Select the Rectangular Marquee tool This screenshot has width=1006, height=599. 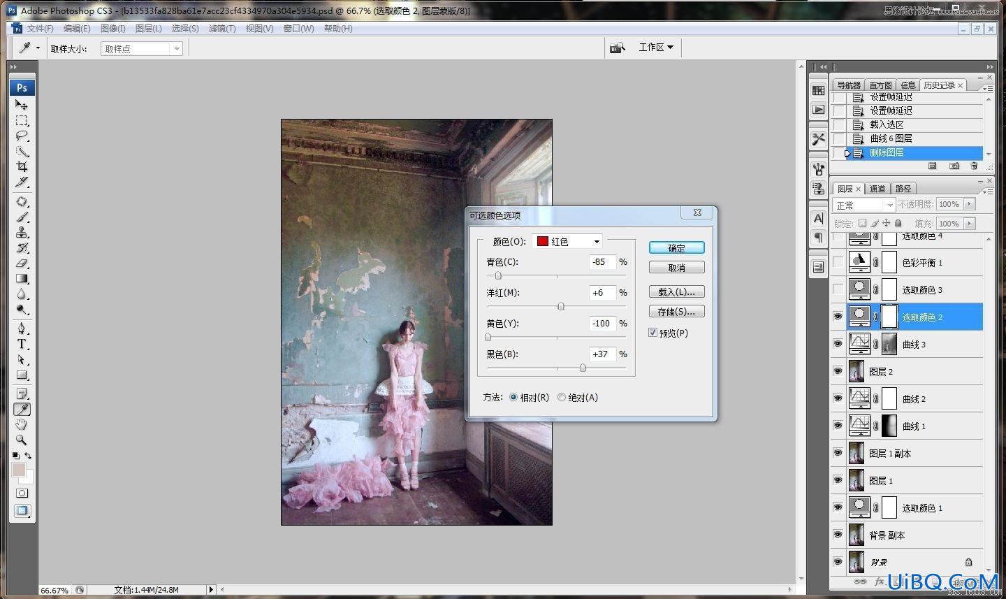click(22, 120)
